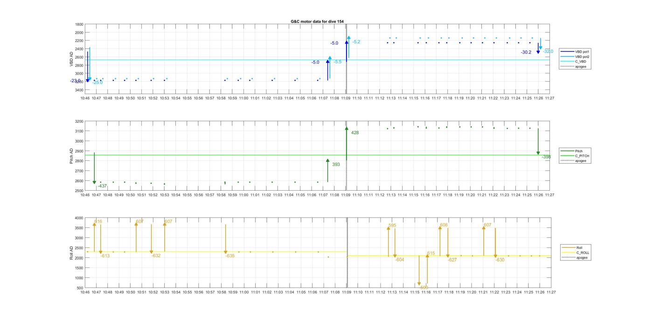Click the '-613' roll data label

click(x=105, y=256)
